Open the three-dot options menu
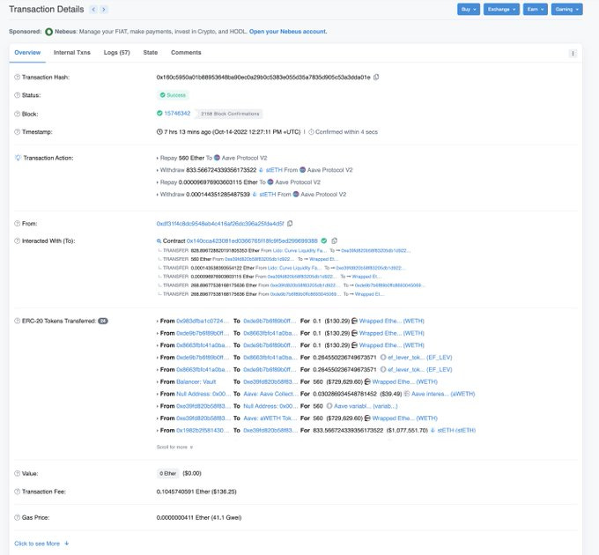The width and height of the screenshot is (599, 555). (x=573, y=54)
